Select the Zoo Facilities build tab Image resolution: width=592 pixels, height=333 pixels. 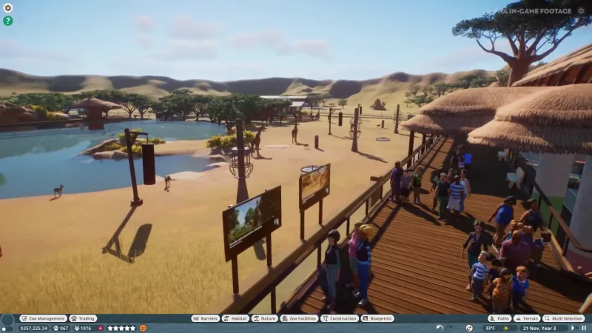click(300, 318)
